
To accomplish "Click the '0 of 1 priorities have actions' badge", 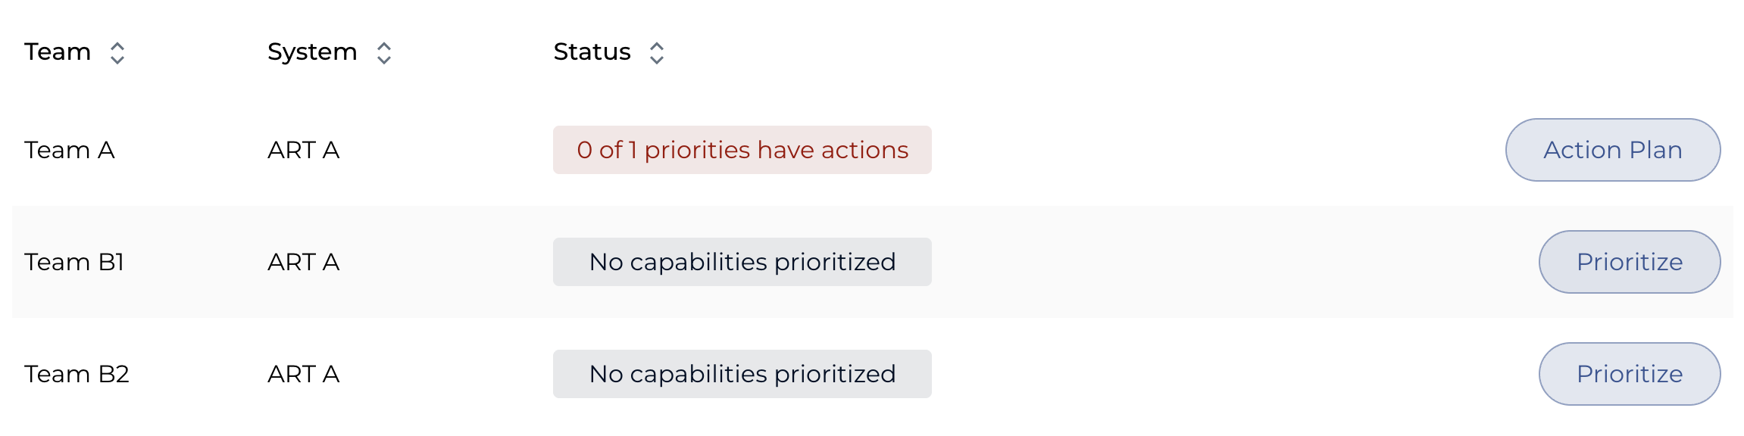I will coord(742,150).
